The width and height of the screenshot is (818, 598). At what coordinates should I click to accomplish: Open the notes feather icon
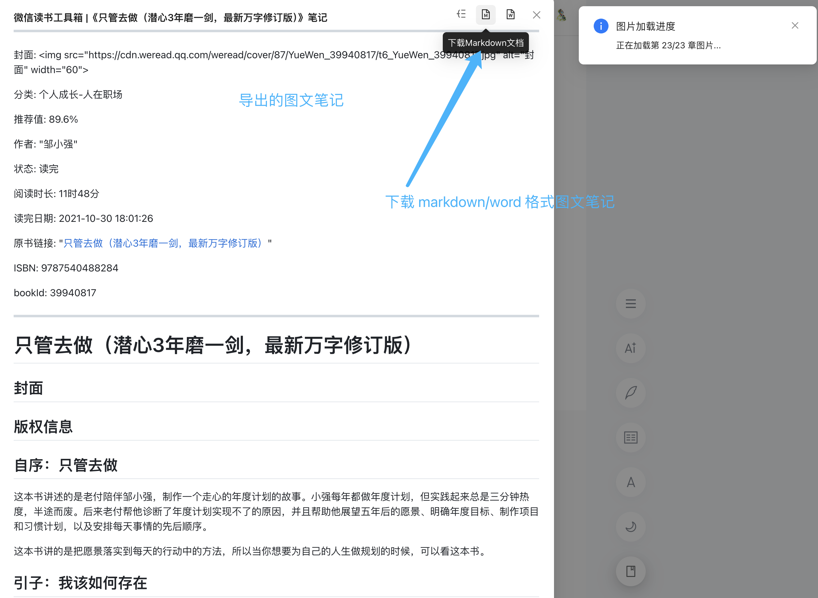click(631, 393)
